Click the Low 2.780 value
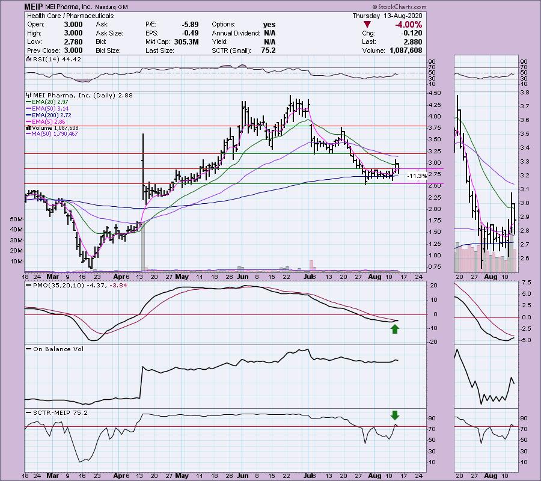Screen dimensions: 541x481 [73, 41]
